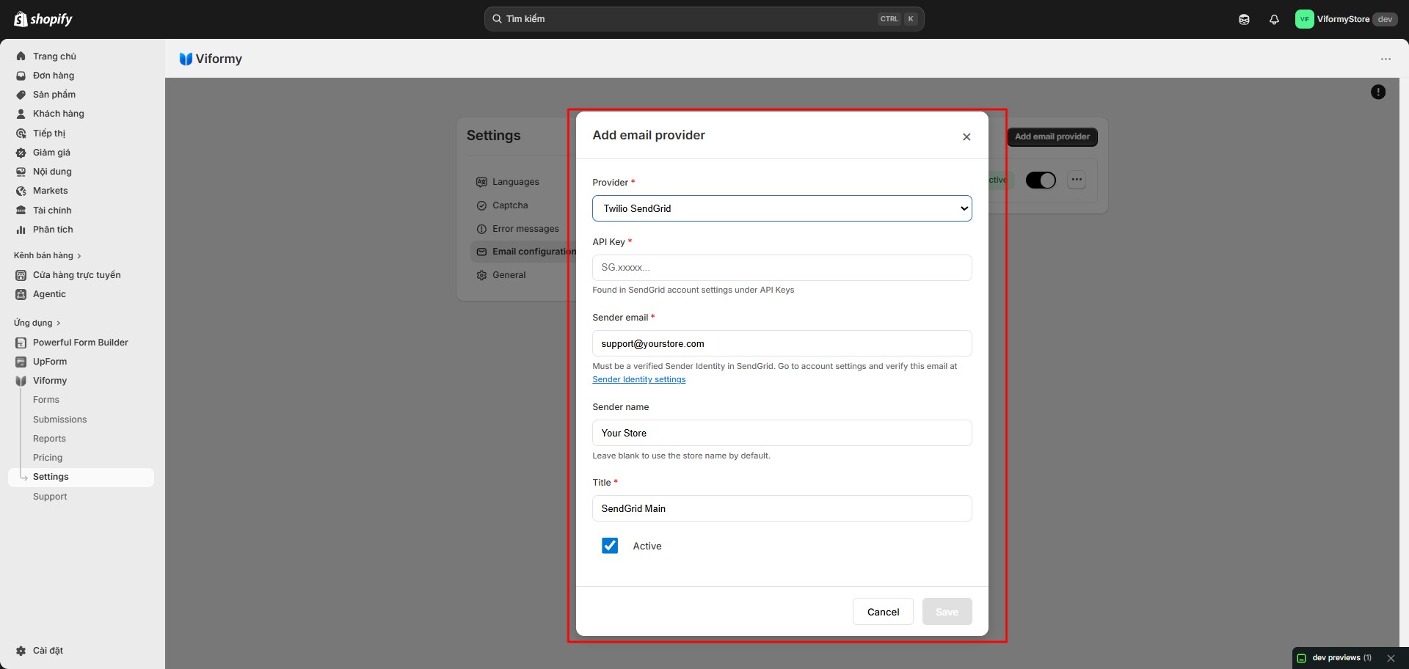The width and height of the screenshot is (1409, 669).
Task: Go to Forms in Viformy submenu
Action: pyautogui.click(x=46, y=400)
